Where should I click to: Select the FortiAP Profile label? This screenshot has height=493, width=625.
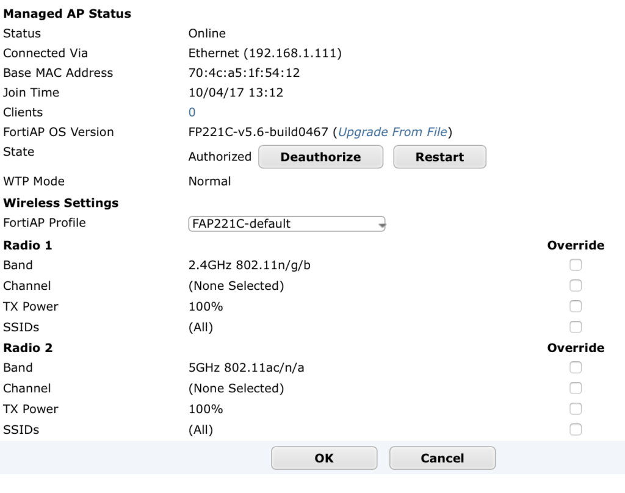[44, 223]
